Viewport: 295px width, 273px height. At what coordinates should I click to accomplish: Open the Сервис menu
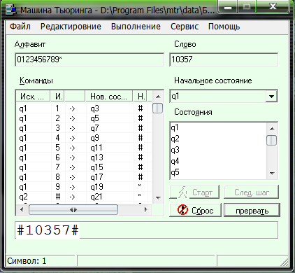pyautogui.click(x=185, y=27)
